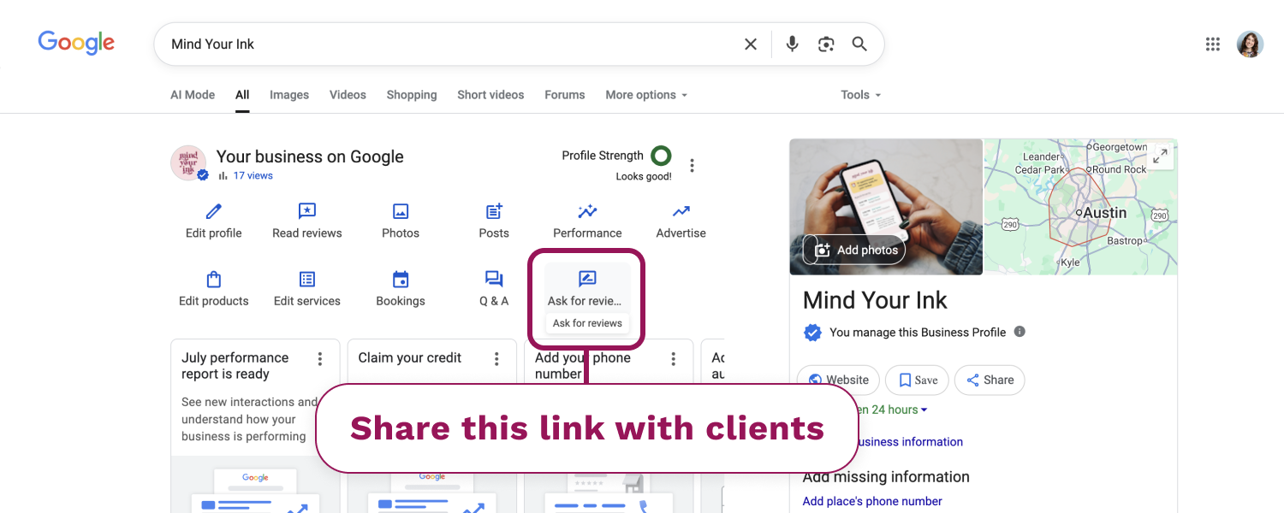
Task: Open the account profile avatar
Action: click(1250, 44)
